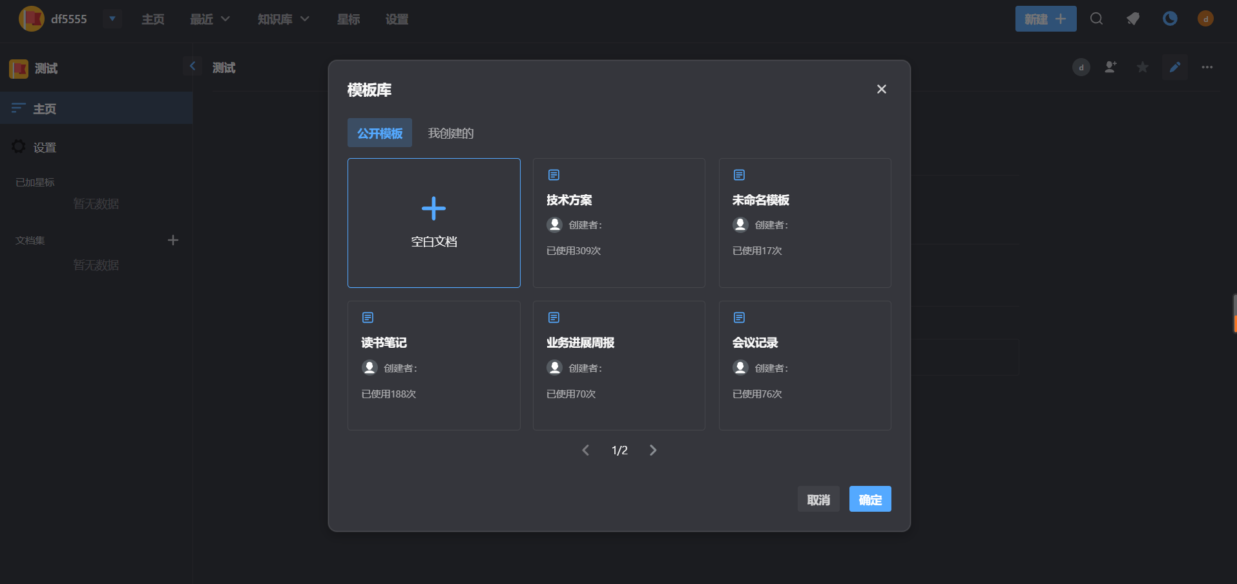Go to next template page with right arrow
Screen dimensions: 1237x584
coord(653,450)
